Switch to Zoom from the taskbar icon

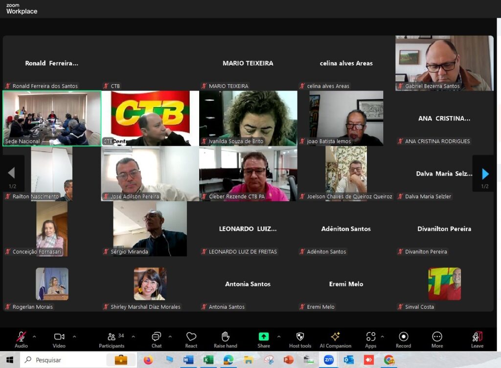328,360
